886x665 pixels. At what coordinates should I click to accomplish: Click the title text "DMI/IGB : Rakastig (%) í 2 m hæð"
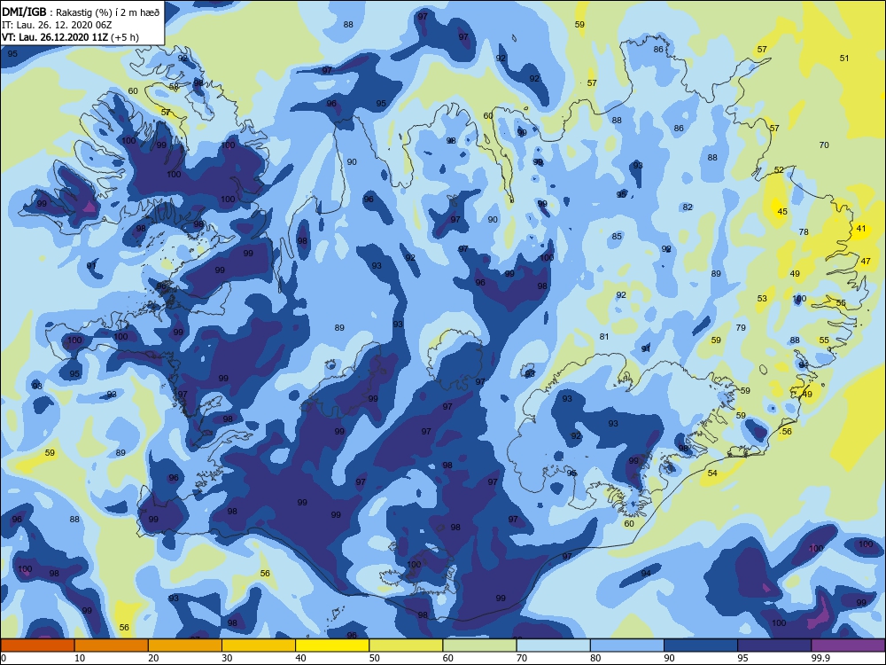coord(81,12)
